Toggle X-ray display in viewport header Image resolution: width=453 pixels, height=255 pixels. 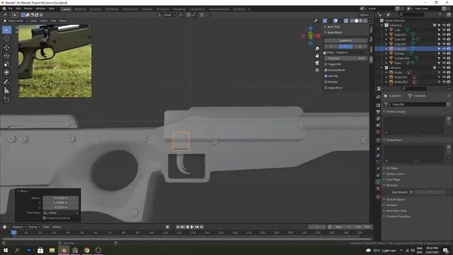click(x=346, y=21)
